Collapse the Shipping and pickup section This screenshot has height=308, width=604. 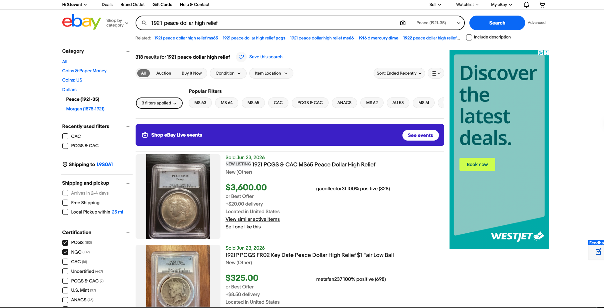(128, 183)
